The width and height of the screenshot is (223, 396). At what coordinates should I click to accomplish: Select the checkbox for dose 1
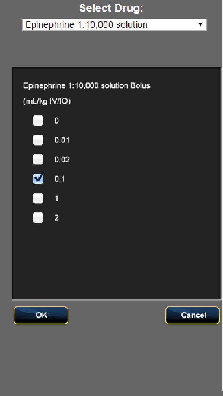pos(38,198)
